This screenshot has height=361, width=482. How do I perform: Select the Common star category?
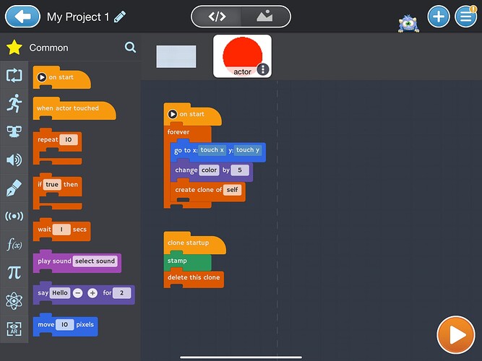pyautogui.click(x=14, y=48)
